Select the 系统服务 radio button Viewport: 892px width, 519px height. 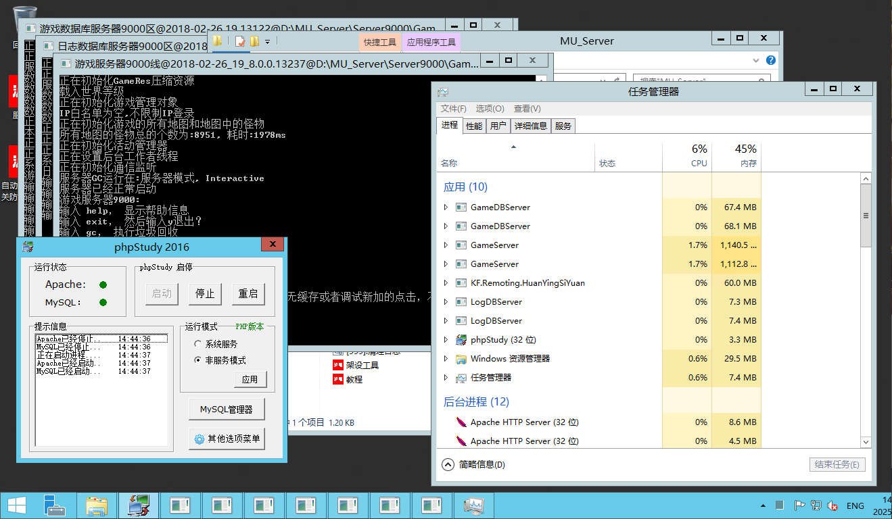[x=197, y=344]
